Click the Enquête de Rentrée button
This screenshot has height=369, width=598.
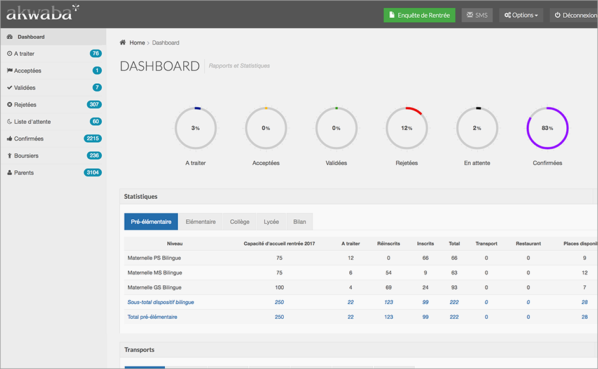419,15
